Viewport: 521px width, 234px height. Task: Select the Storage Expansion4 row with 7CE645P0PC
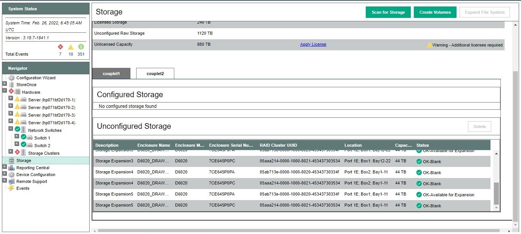pos(292,184)
